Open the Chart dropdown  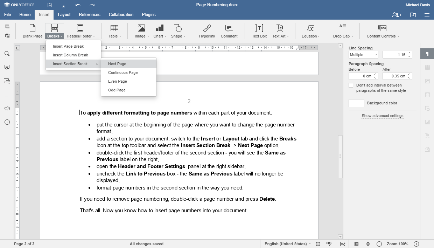click(x=160, y=36)
